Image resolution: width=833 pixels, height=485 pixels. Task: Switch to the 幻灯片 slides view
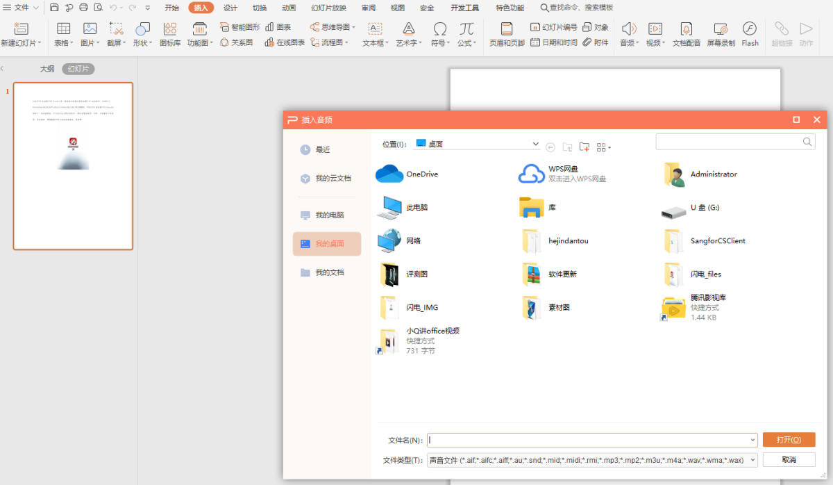pyautogui.click(x=78, y=69)
